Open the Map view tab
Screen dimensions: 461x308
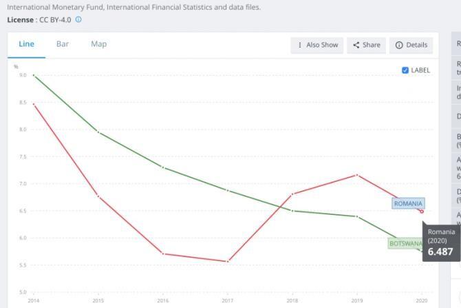98,44
